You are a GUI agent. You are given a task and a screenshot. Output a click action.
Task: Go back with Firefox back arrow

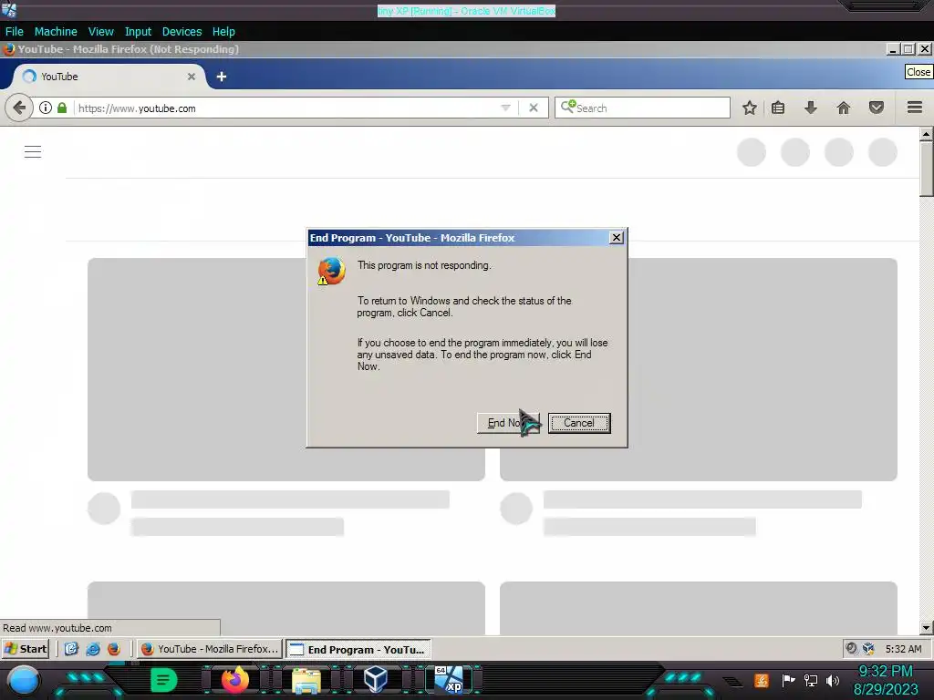tap(19, 108)
